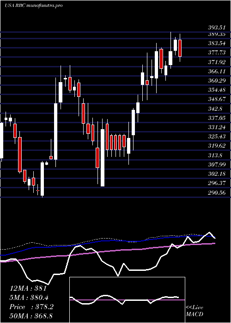Click the 393.51 price label

tap(218, 28)
